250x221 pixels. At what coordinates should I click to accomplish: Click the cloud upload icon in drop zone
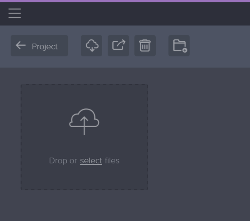tap(84, 121)
